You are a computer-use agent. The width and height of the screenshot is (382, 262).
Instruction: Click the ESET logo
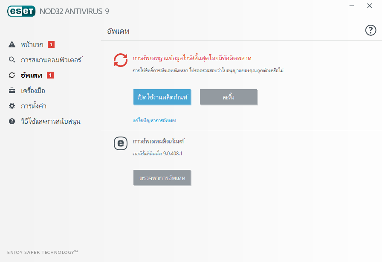(x=21, y=11)
